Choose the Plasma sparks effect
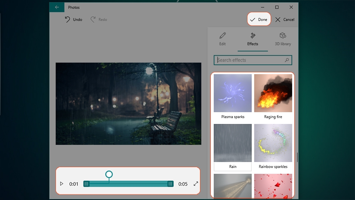The image size is (355, 200). pos(233,97)
